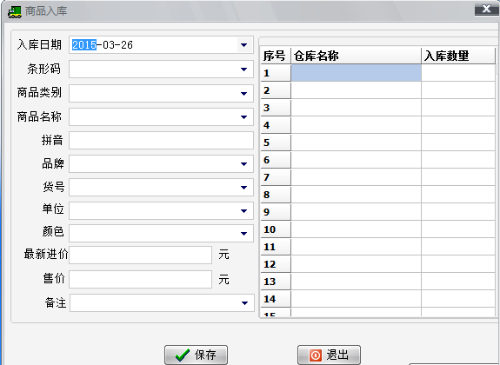Select row header 1

point(276,73)
